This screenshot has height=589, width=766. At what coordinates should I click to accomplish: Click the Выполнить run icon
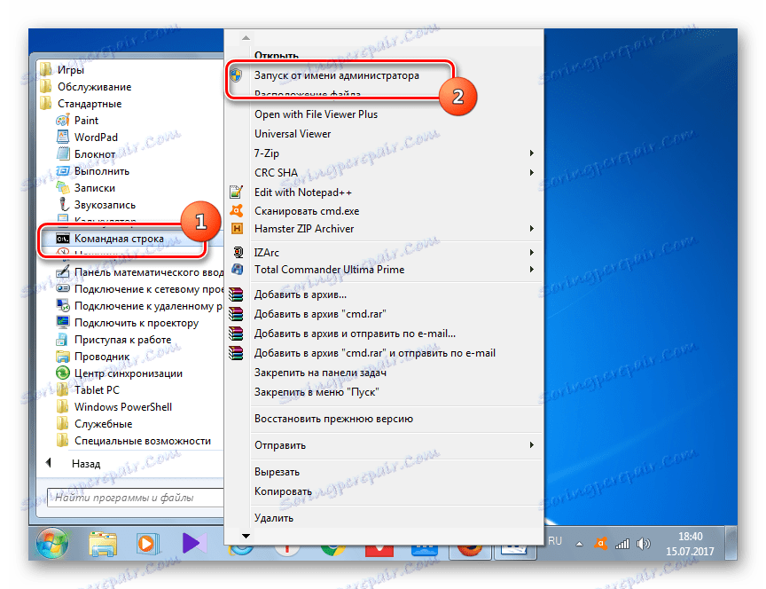(63, 171)
